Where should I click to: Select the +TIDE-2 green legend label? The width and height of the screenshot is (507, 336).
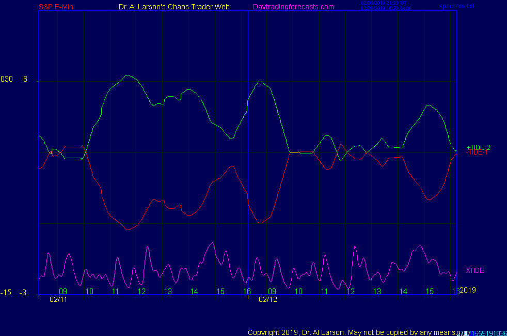click(x=478, y=147)
